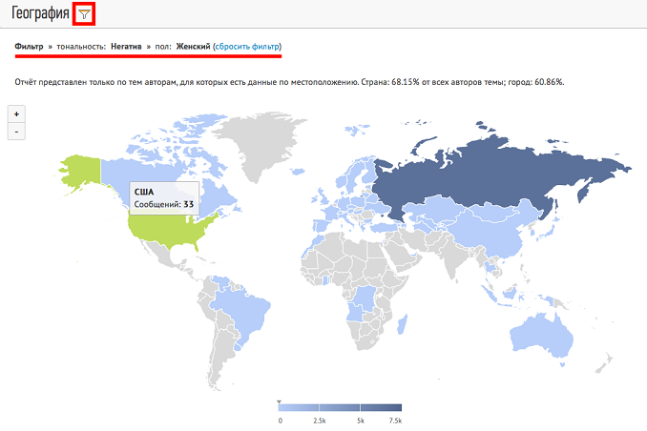This screenshot has width=647, height=431.
Task: Click the сбросить фильтр link
Action: [247, 46]
